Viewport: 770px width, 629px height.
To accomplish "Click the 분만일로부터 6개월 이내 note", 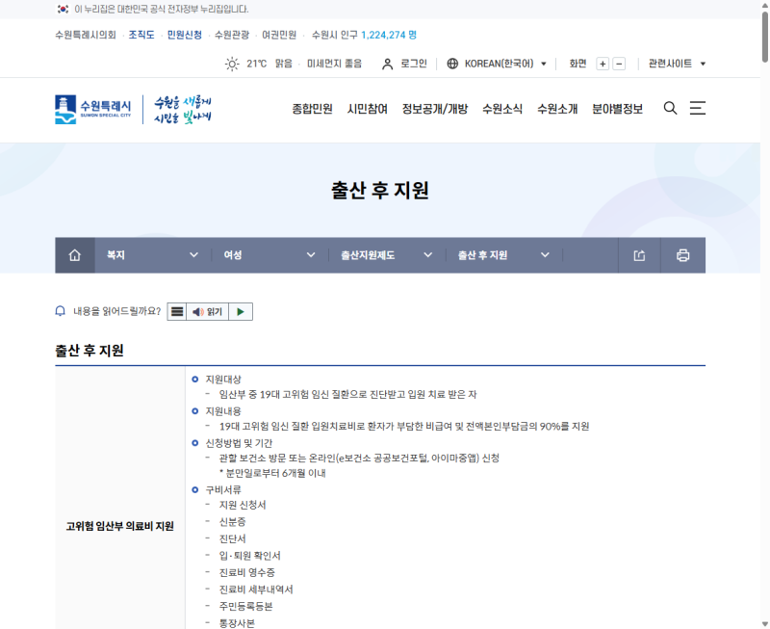I will [x=272, y=473].
